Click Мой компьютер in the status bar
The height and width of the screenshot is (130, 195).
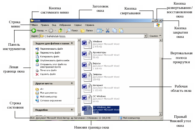pos(130,118)
